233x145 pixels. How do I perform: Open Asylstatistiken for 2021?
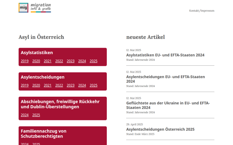[x=47, y=61]
